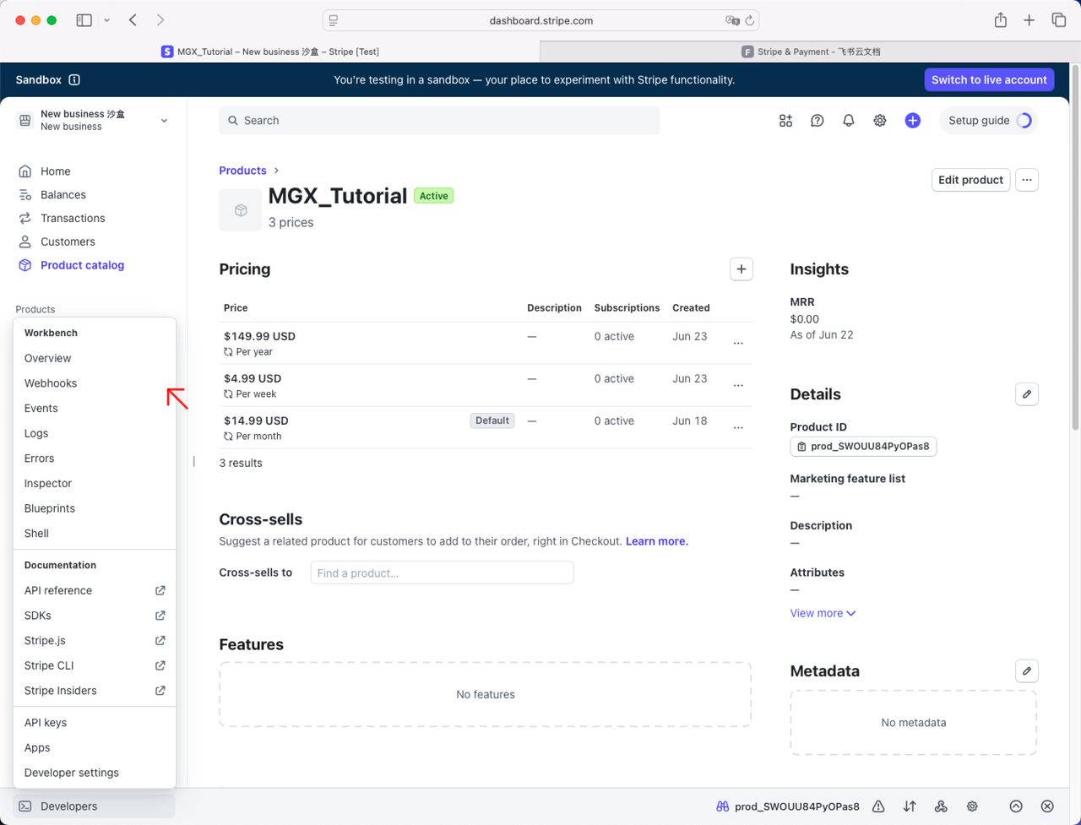This screenshot has width=1081, height=825.
Task: Open the Learn more link in Cross-sells
Action: (657, 541)
